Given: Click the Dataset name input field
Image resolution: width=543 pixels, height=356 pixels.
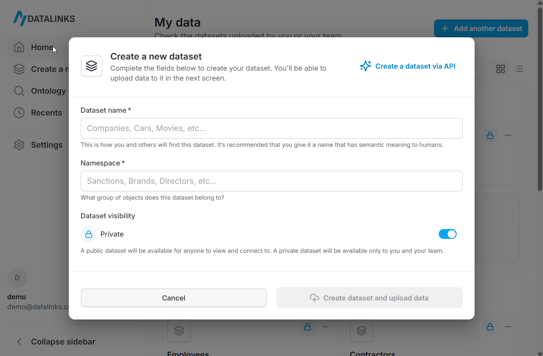Looking at the screenshot, I should tap(272, 128).
